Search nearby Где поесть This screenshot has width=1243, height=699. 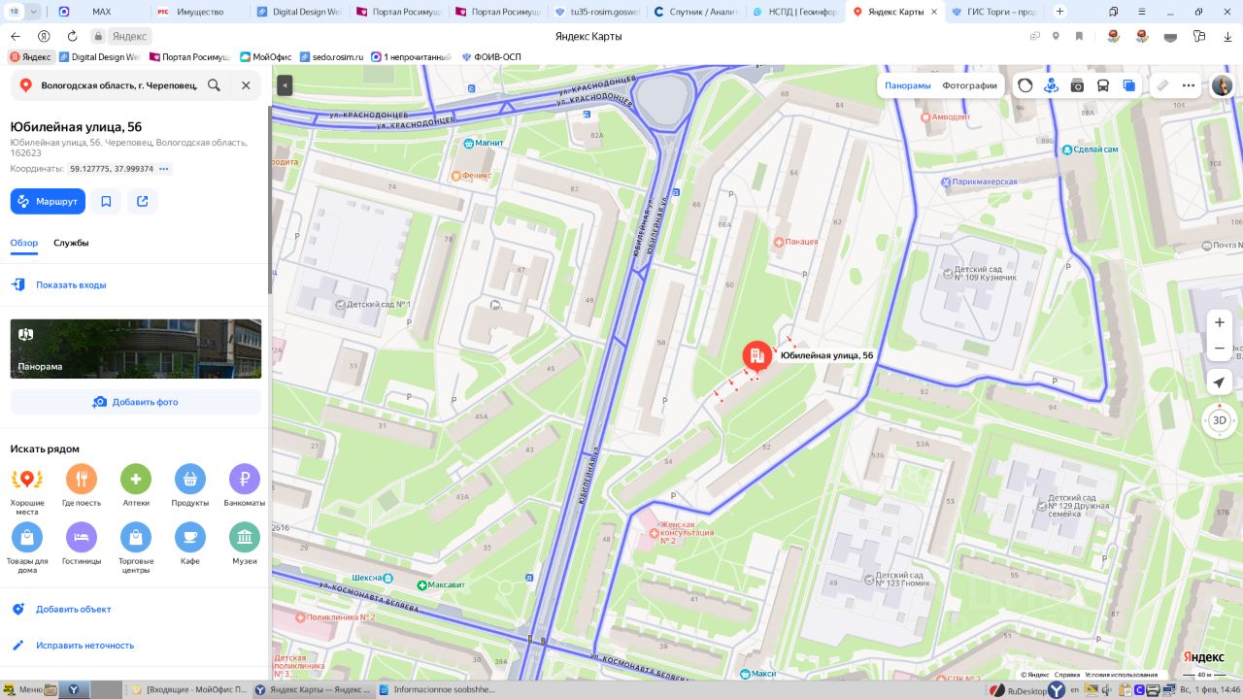click(82, 485)
